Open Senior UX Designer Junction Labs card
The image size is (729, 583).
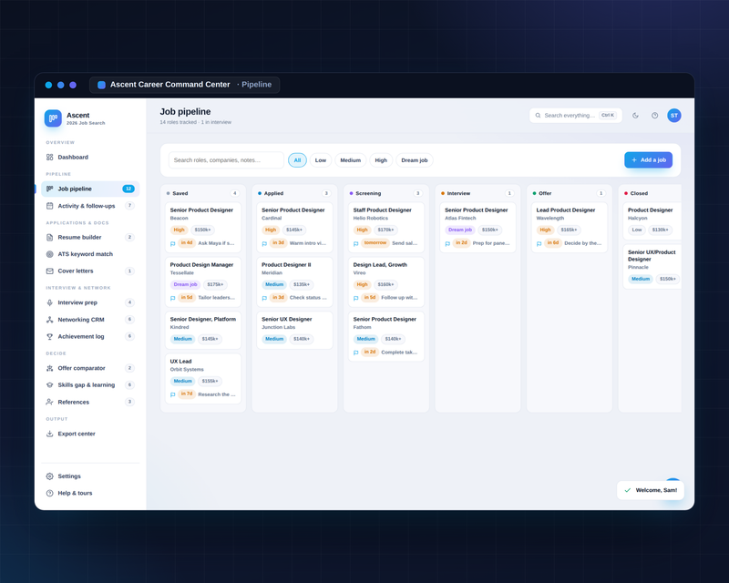[294, 330]
